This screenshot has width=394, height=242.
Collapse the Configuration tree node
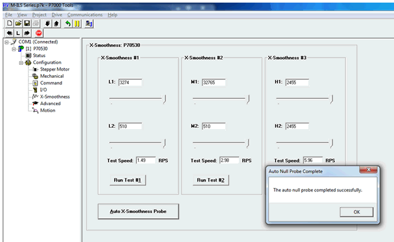21,63
